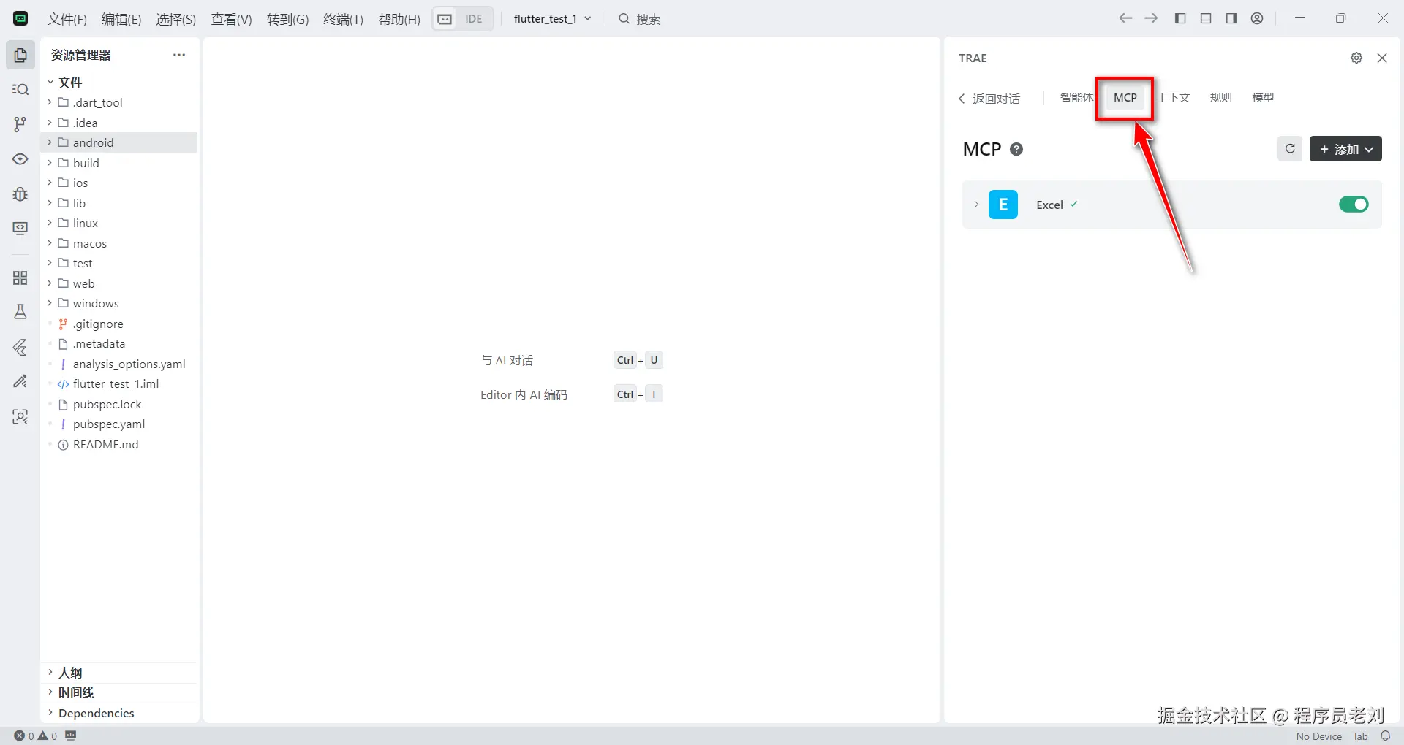Collapse the 文件 section
Viewport: 1404px width, 745px height.
click(70, 83)
